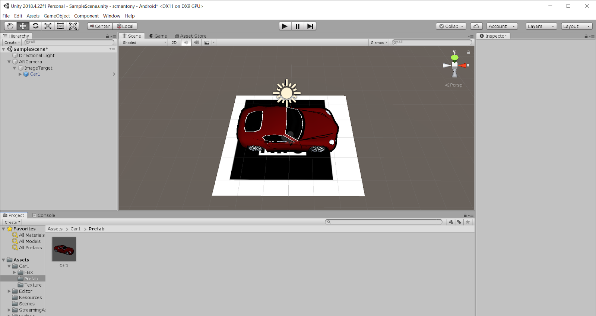Screen dimensions: 596x316
Task: Switch to the Console tab
Action: pyautogui.click(x=44, y=215)
